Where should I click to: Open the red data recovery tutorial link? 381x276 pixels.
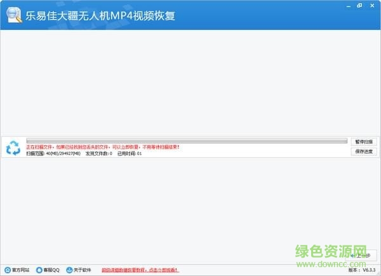(140, 270)
